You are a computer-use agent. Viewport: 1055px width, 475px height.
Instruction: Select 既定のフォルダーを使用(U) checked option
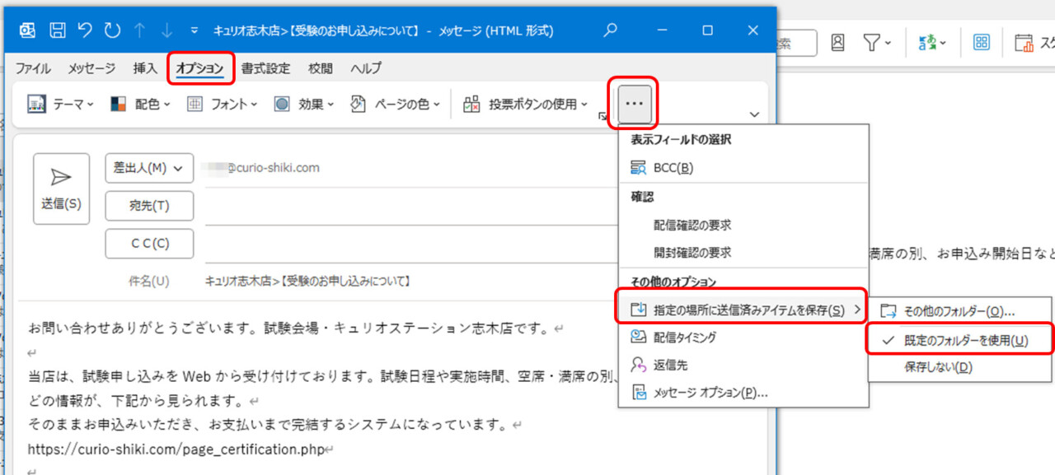[959, 340]
